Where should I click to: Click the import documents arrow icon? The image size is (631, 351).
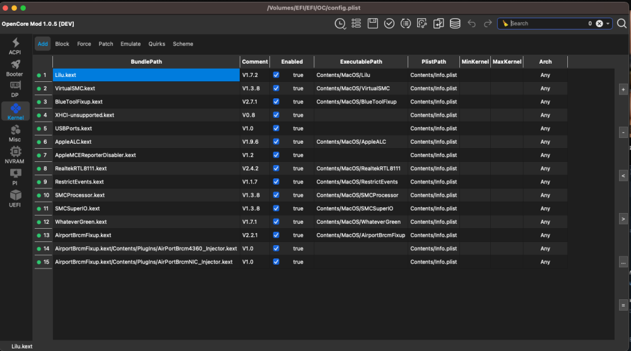pyautogui.click(x=439, y=24)
